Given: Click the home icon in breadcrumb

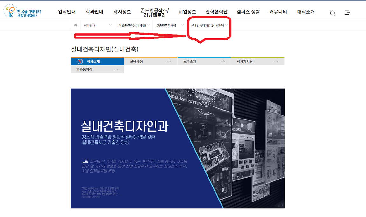Looking at the screenshot, I should (75, 25).
